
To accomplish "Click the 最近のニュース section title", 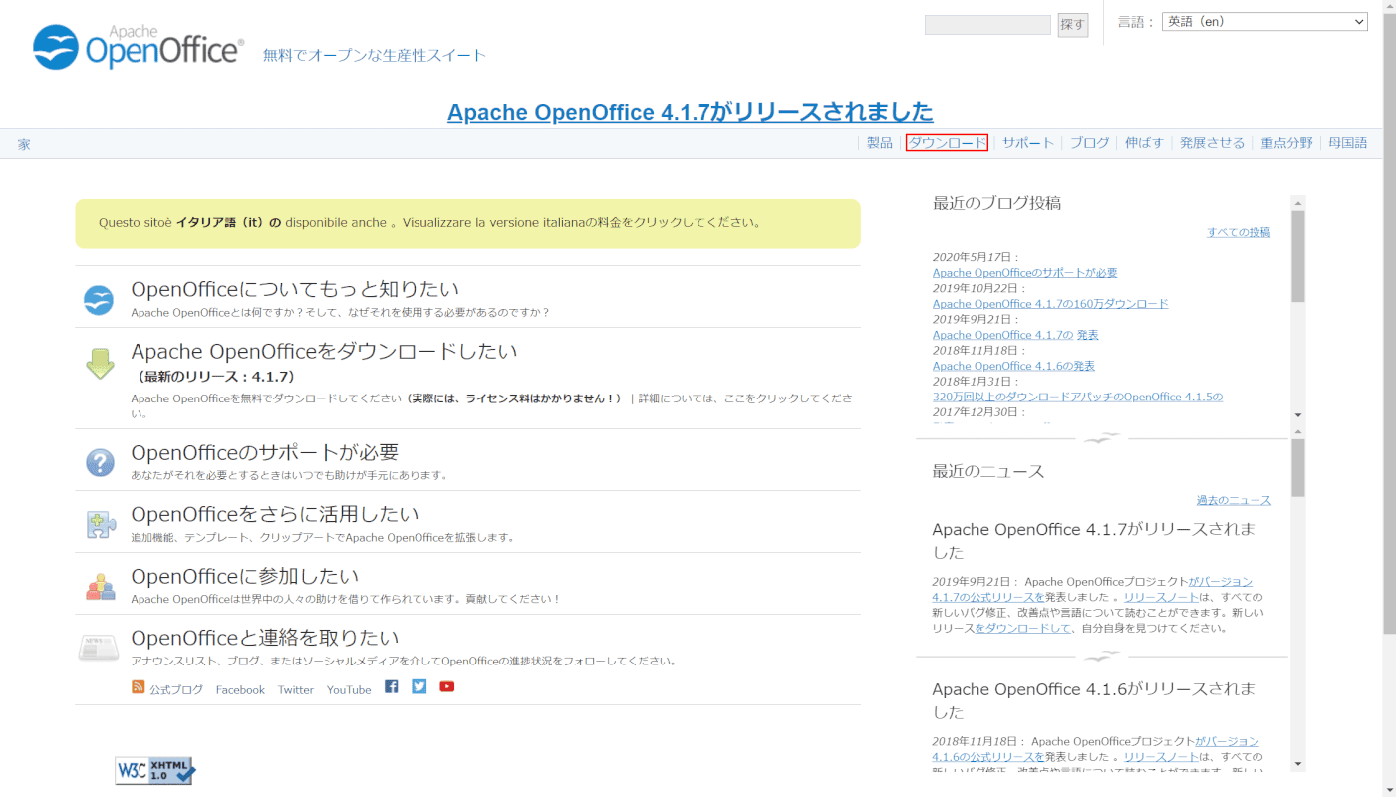I will pyautogui.click(x=988, y=471).
